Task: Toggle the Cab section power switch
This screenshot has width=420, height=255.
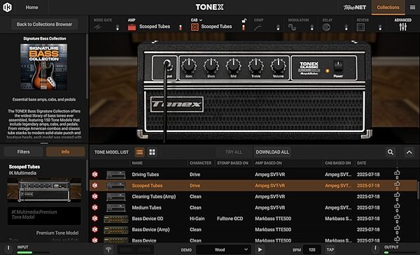Action: pyautogui.click(x=244, y=27)
